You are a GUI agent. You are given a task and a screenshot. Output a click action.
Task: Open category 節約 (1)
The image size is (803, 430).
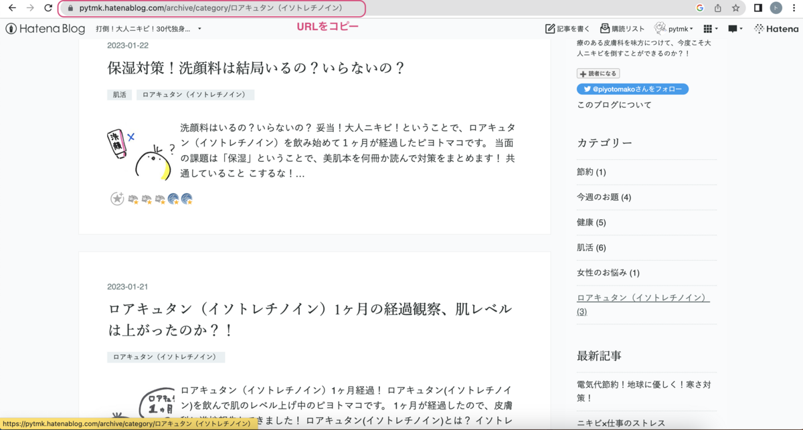(592, 172)
